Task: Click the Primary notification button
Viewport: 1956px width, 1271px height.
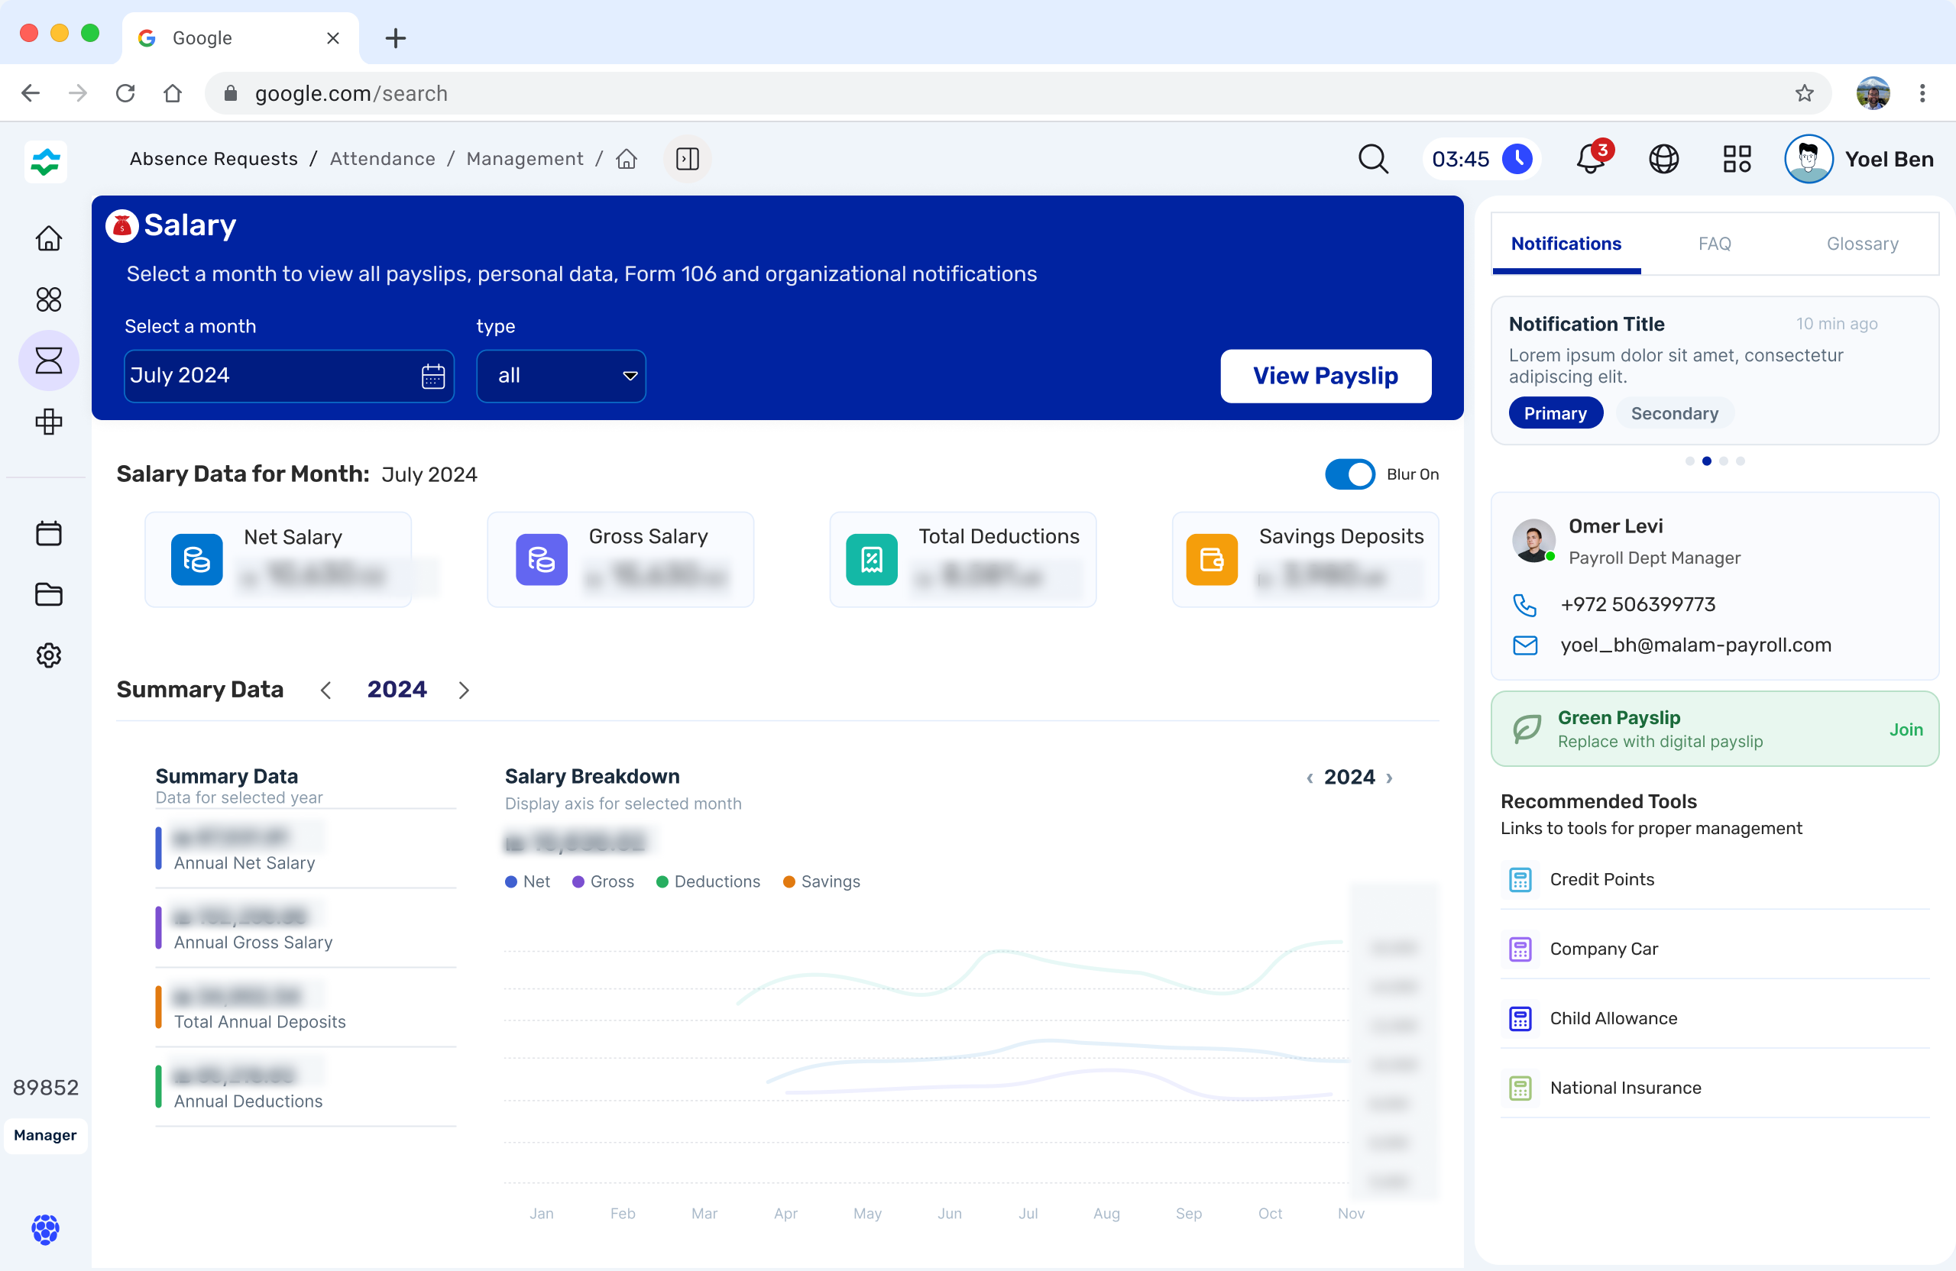Action: point(1555,413)
